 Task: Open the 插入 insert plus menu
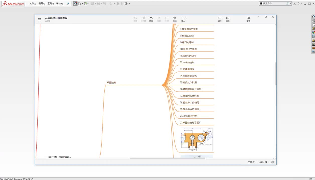(x=183, y=19)
